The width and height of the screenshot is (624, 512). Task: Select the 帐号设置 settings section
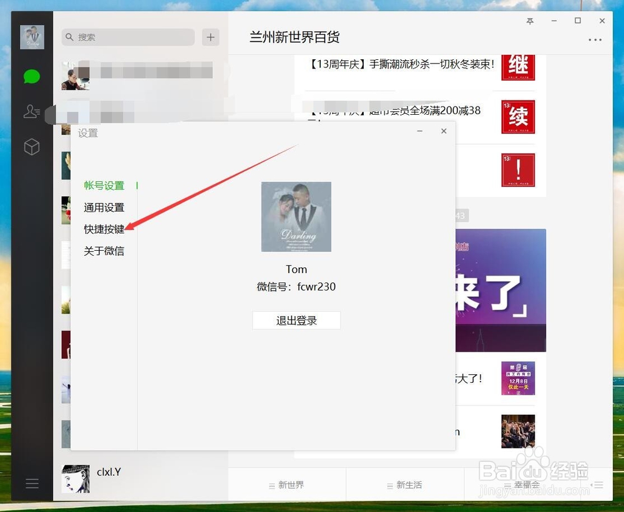point(103,185)
